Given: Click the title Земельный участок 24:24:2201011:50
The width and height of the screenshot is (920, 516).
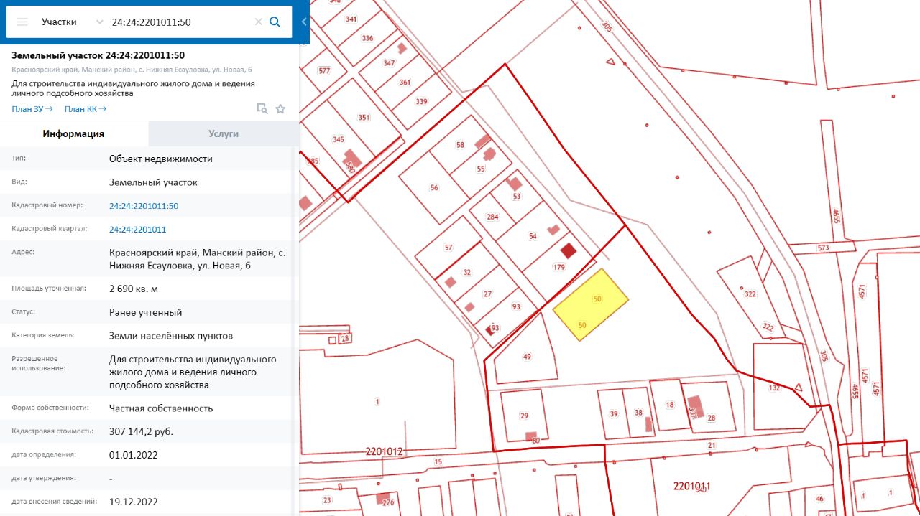Looking at the screenshot, I should click(98, 55).
